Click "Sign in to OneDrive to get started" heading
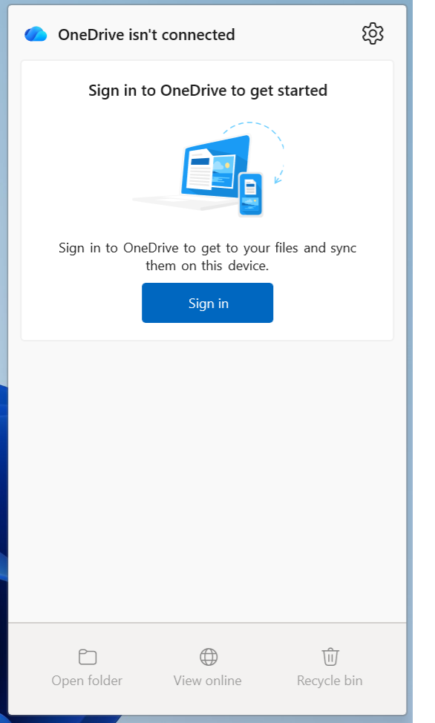The image size is (435, 723). pos(208,91)
